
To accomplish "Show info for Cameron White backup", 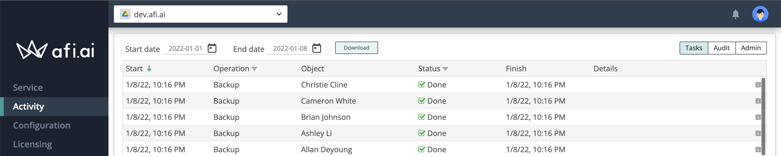I will (x=758, y=101).
